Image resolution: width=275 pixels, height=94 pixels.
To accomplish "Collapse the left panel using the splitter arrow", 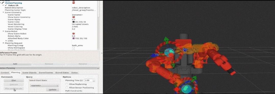I will (102, 53).
